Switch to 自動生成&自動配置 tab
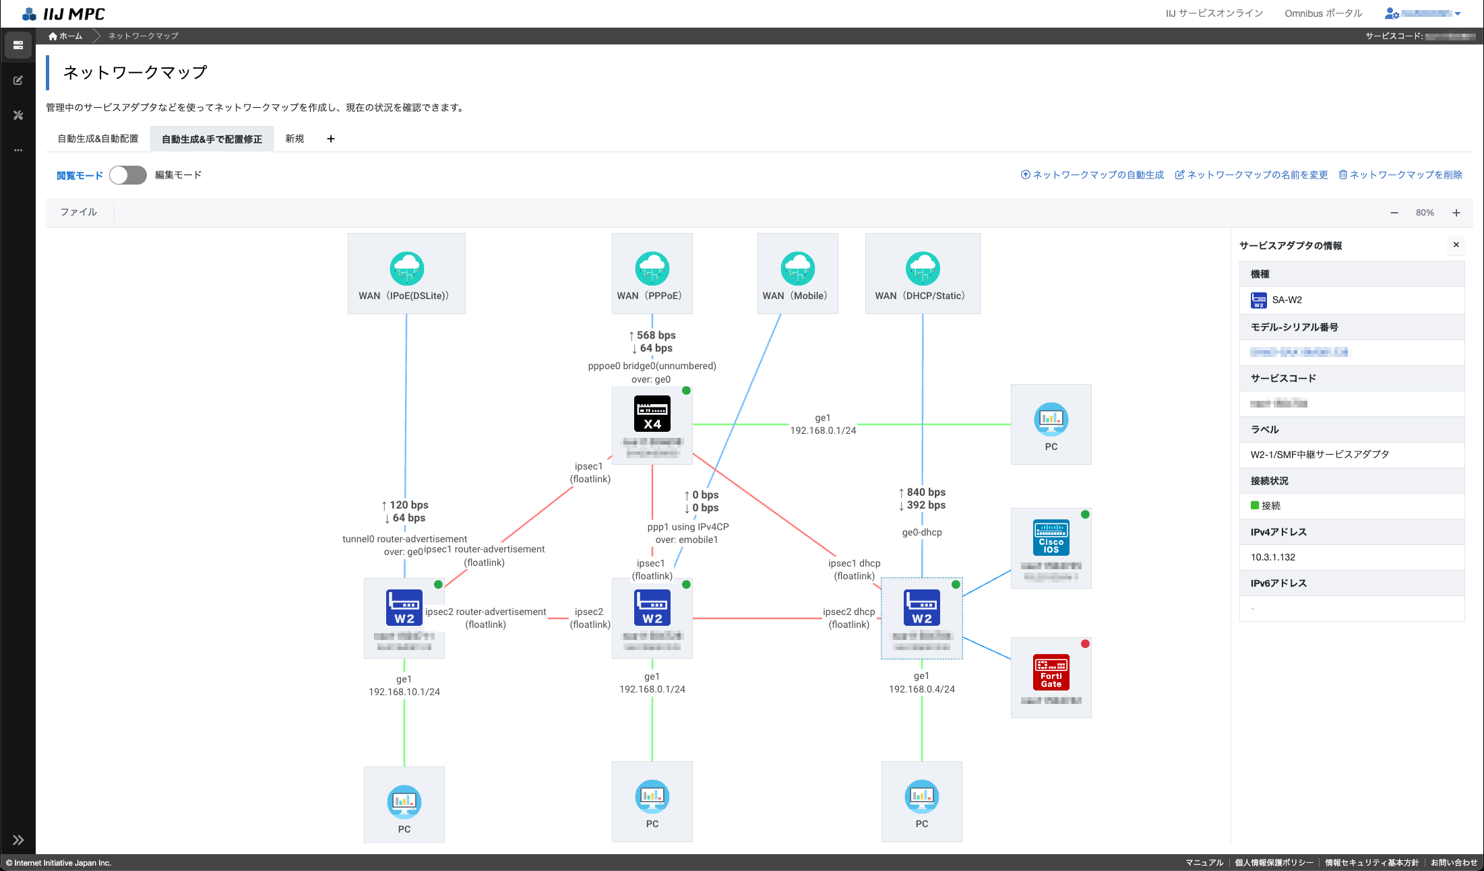This screenshot has width=1484, height=871. [x=98, y=139]
